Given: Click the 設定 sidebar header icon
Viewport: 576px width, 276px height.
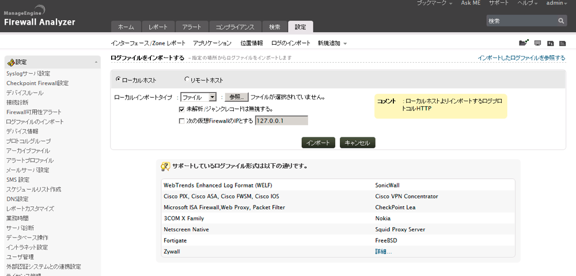Looking at the screenshot, I should [11, 62].
